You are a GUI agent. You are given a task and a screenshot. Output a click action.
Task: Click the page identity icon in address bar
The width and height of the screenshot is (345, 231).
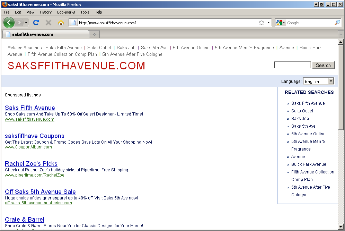[73, 23]
